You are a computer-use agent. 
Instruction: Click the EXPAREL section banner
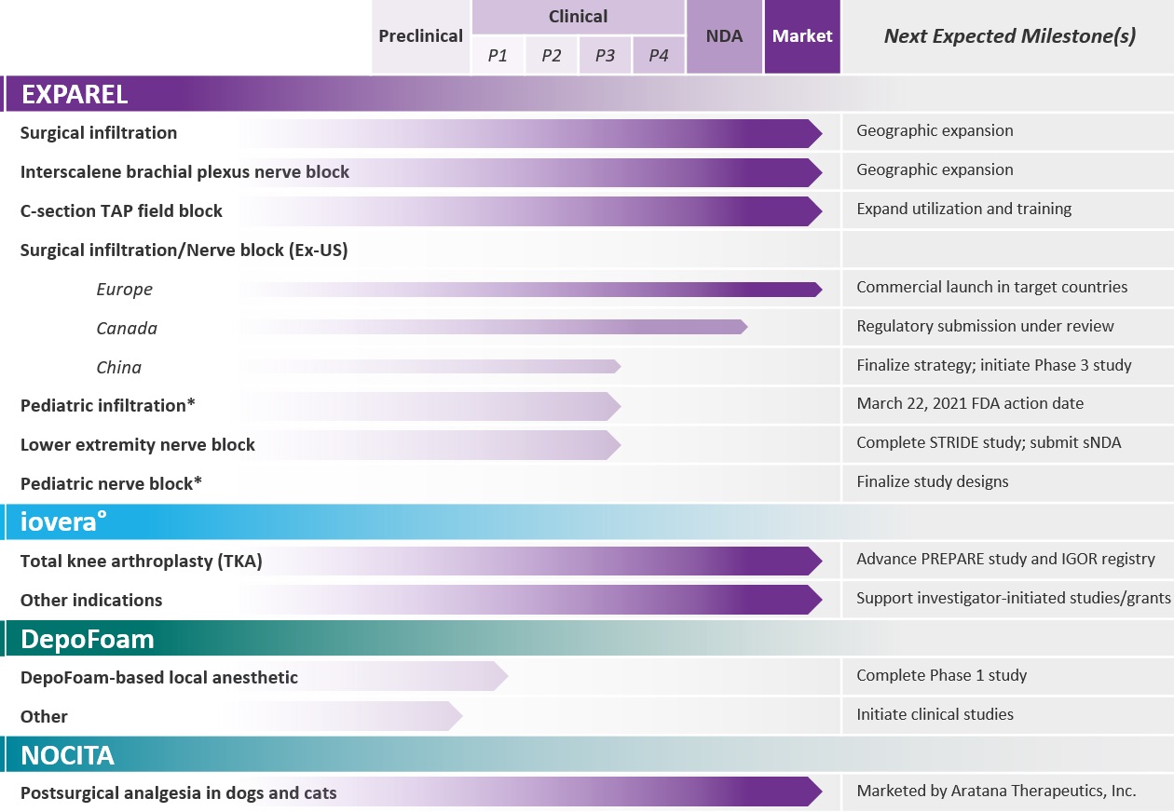tap(587, 94)
